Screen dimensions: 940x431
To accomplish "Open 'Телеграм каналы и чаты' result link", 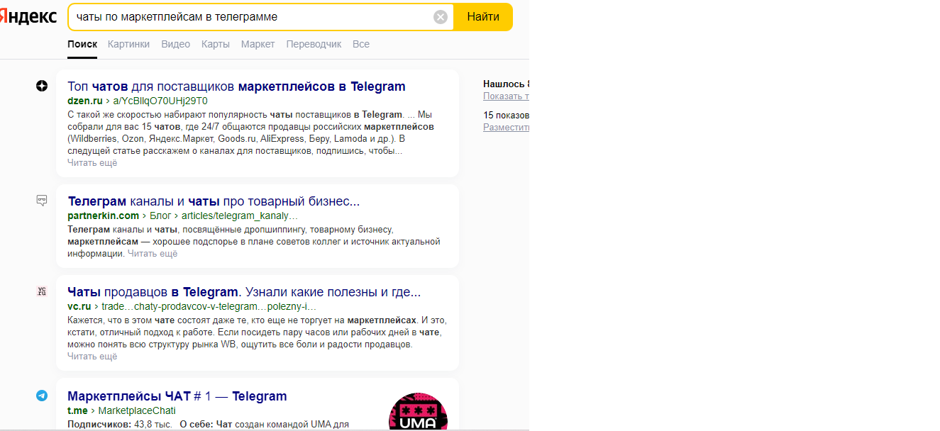I will click(x=214, y=201).
